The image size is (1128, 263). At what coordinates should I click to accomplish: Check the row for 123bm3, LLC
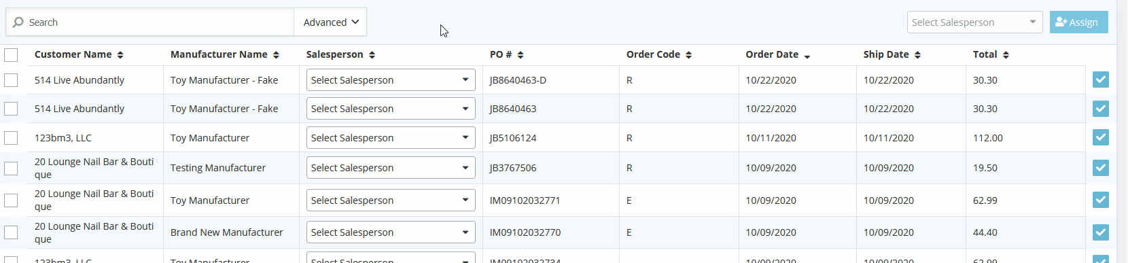point(11,138)
